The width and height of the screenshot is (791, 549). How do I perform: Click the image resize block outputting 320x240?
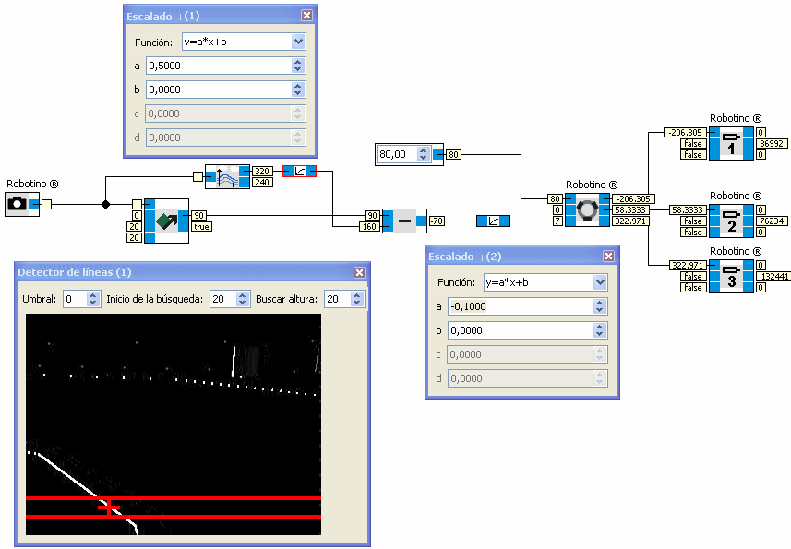(227, 176)
